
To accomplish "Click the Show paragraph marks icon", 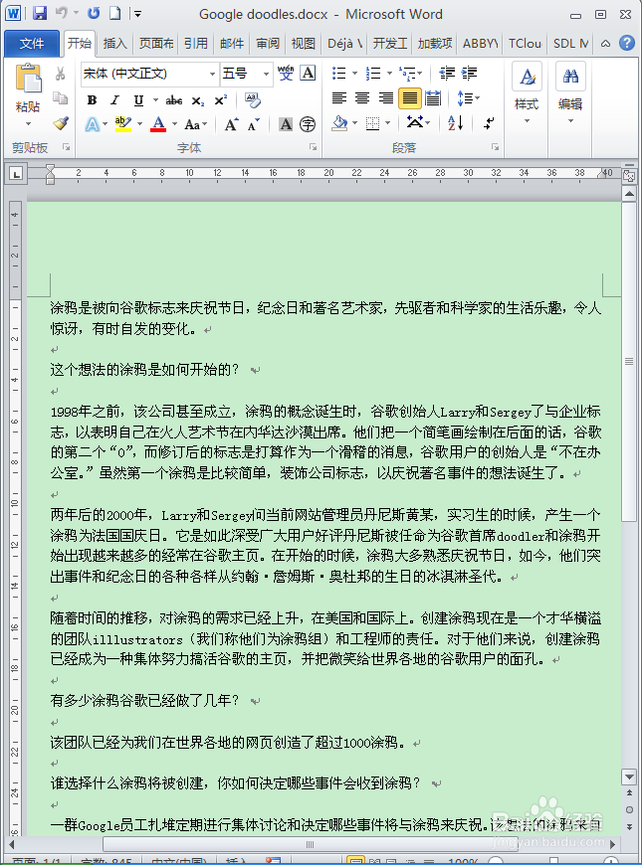I will 489,123.
